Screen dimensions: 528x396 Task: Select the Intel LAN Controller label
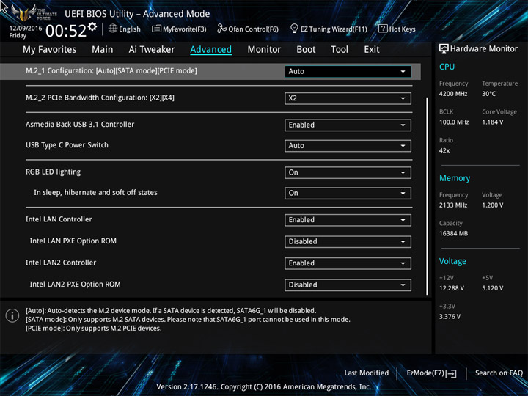[59, 219]
